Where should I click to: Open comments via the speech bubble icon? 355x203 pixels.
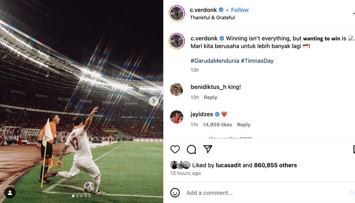(191, 149)
